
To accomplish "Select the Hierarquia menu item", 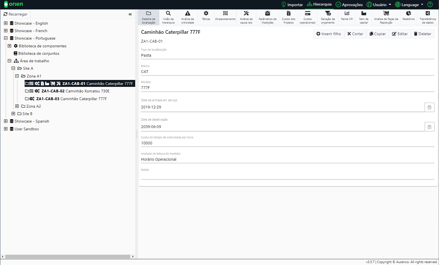I will click(319, 4).
